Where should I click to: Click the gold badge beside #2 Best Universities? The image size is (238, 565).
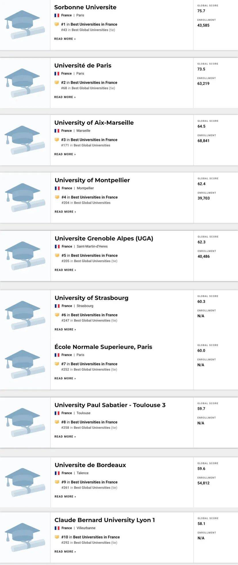[x=57, y=82]
